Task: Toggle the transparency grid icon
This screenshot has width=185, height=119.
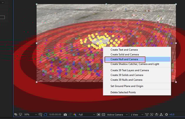Action: (x=103, y=115)
